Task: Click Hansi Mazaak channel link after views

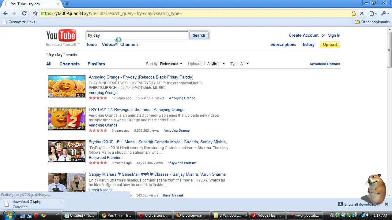Action: 173,195
